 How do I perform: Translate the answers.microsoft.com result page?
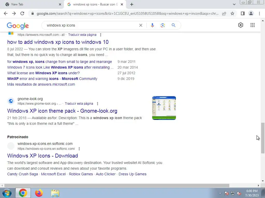point(82,35)
